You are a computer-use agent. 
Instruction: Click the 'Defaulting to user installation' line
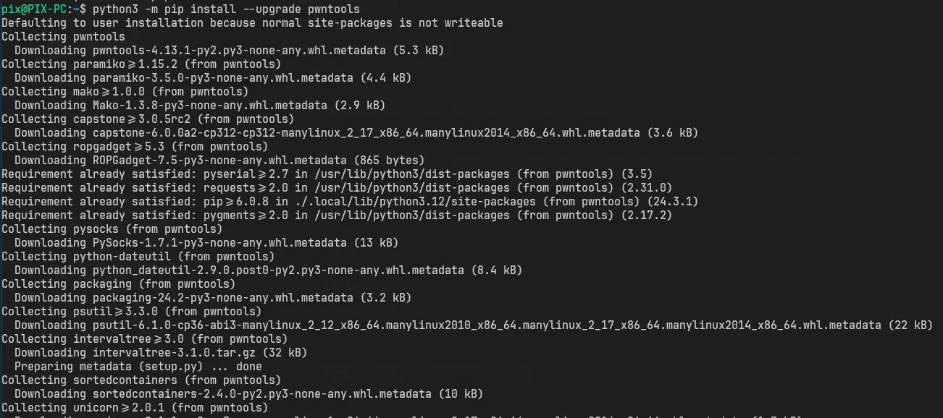252,22
